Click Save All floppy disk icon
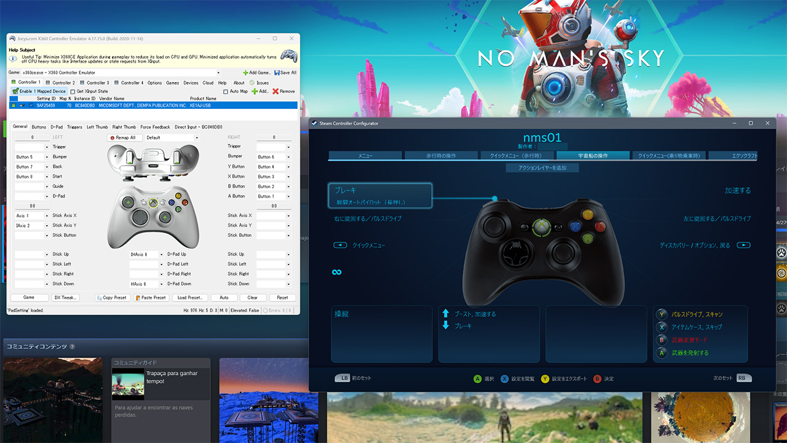This screenshot has height=443, width=787. pyautogui.click(x=276, y=73)
